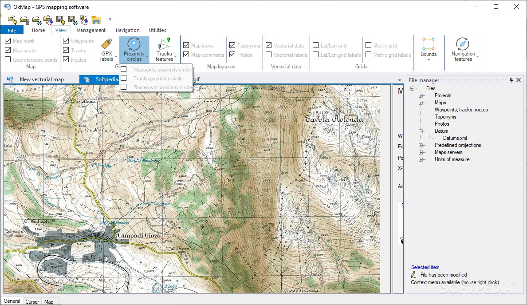Toggle the Tracks checkbox
This screenshot has width=527, height=305.
[x=66, y=50]
